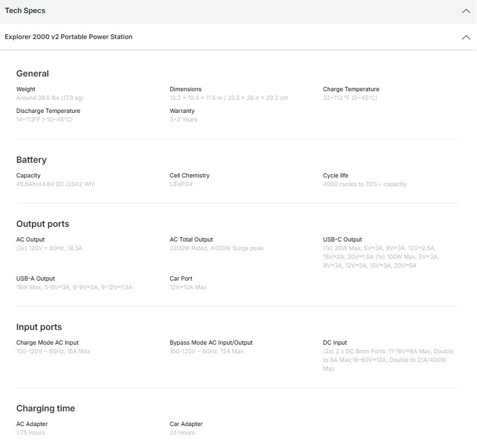Click the Input ports section heading
This screenshot has height=445, width=477.
click(39, 327)
